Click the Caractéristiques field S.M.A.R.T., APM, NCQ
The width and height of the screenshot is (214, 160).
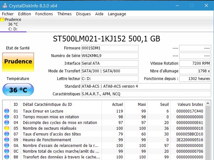click(x=146, y=94)
